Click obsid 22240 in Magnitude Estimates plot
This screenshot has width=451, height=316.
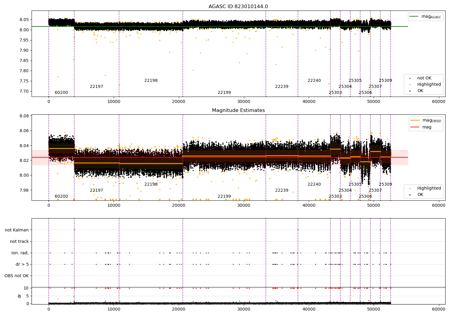pos(314,184)
